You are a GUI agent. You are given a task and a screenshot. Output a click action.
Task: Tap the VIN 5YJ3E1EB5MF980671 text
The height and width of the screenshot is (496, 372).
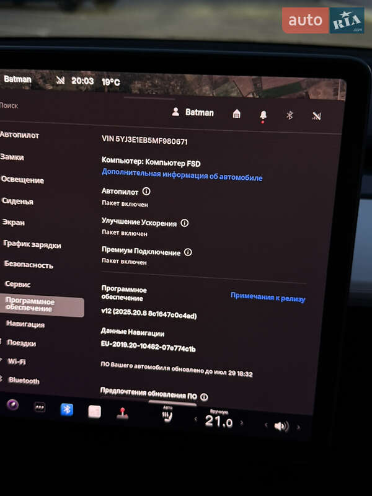pyautogui.click(x=144, y=140)
